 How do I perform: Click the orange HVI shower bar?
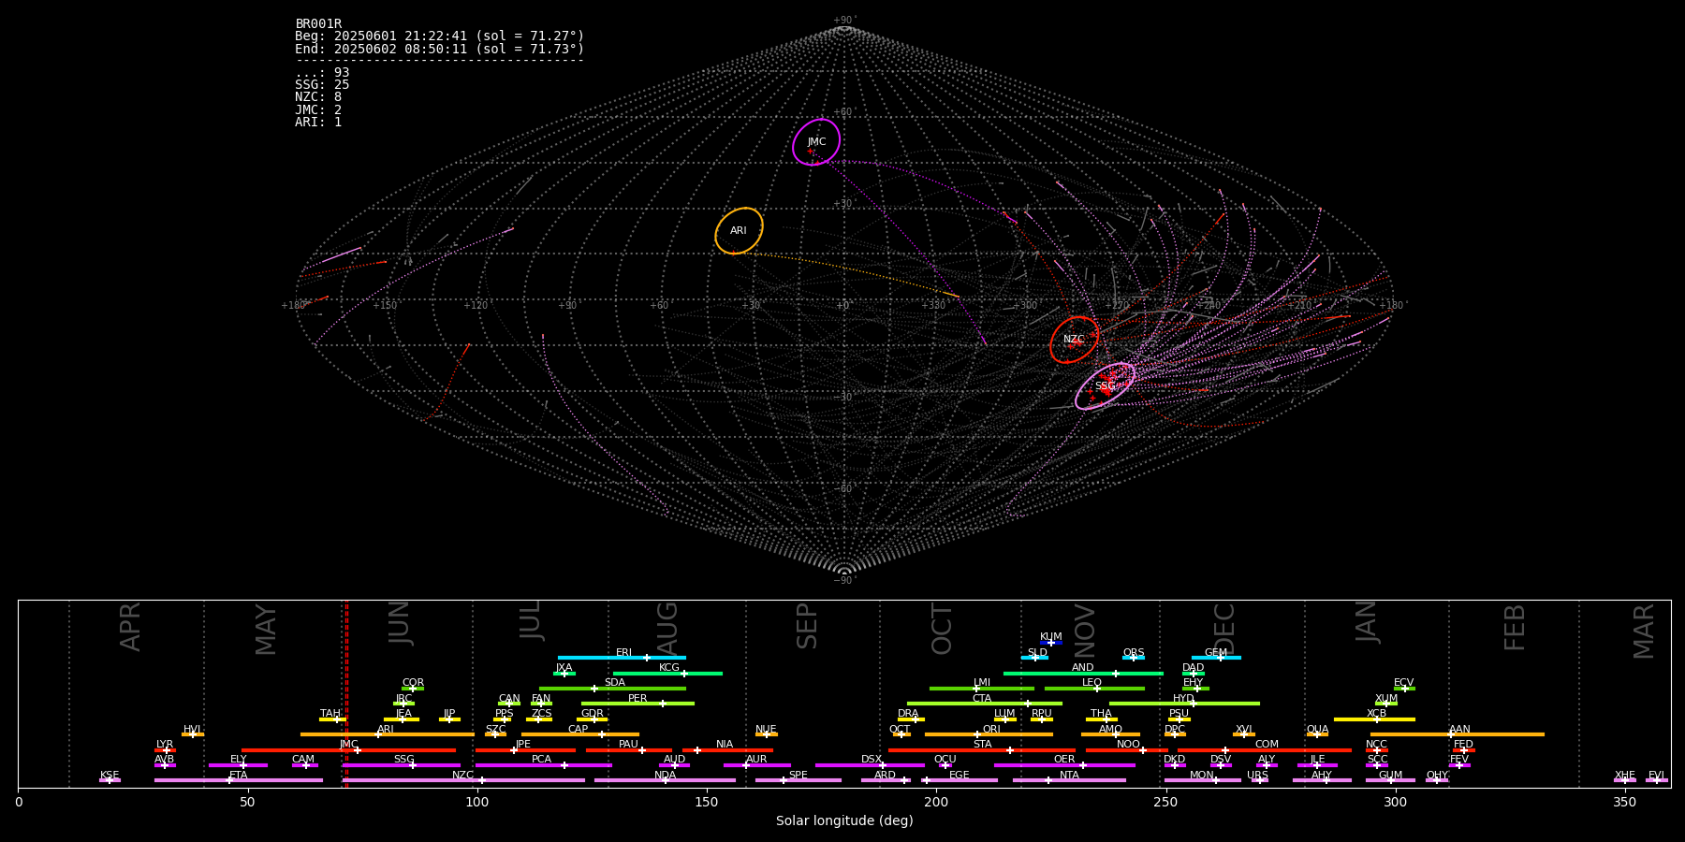(x=193, y=734)
